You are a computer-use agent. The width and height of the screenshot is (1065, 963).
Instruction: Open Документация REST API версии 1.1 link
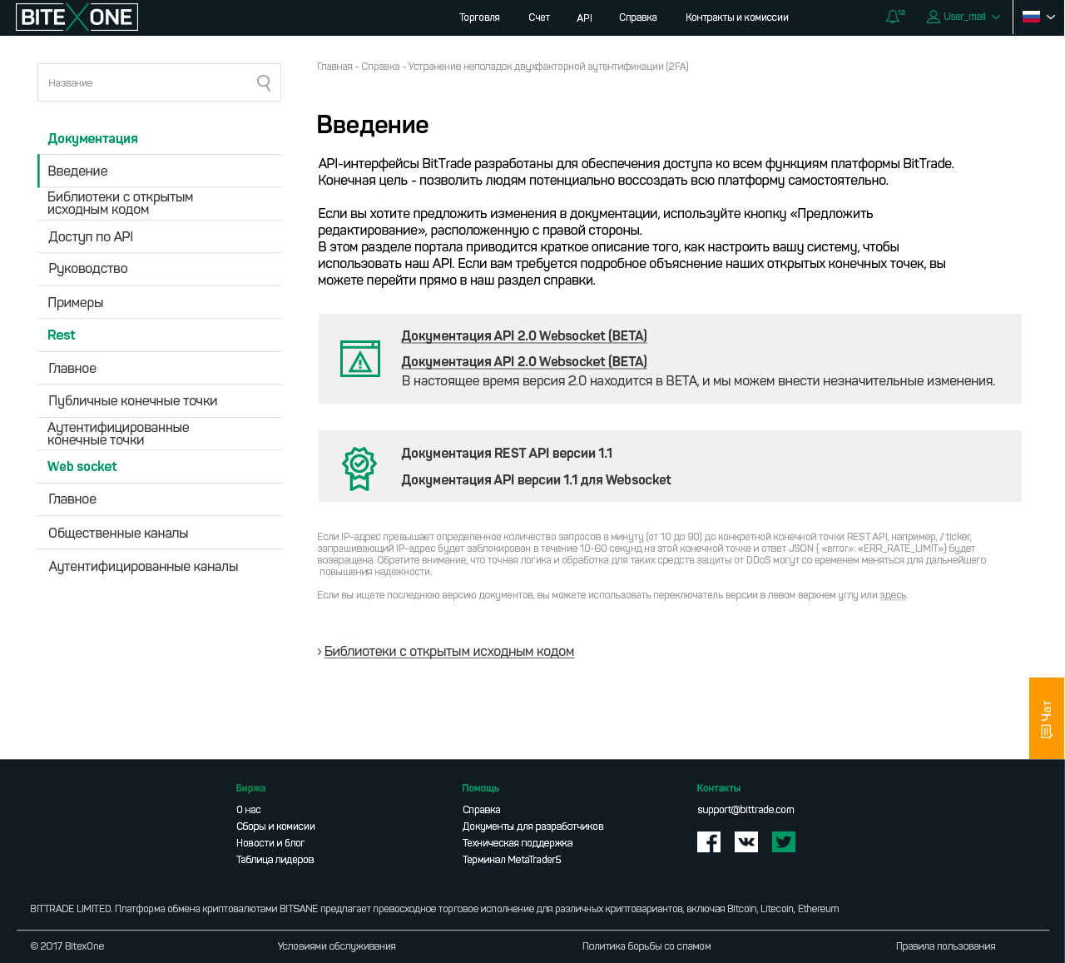507,454
